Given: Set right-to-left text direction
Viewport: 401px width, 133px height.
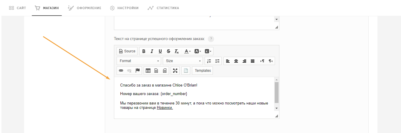Looking at the screenshot, I should [271, 61].
